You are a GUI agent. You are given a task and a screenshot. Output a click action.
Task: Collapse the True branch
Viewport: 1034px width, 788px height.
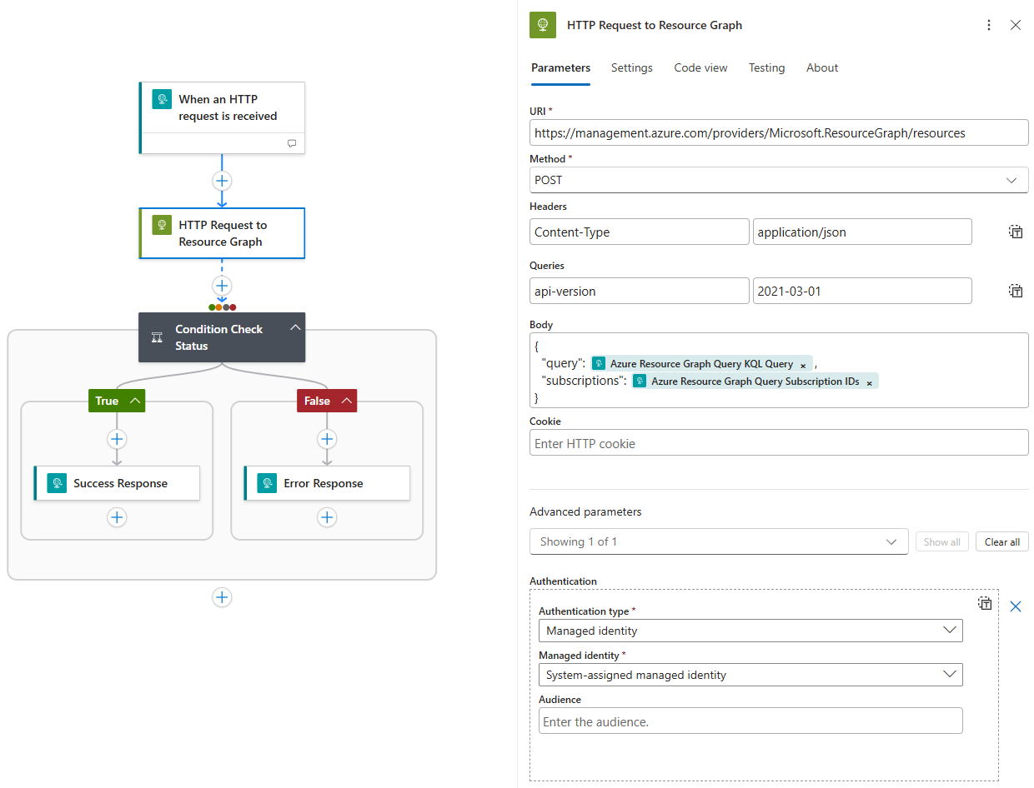click(135, 401)
